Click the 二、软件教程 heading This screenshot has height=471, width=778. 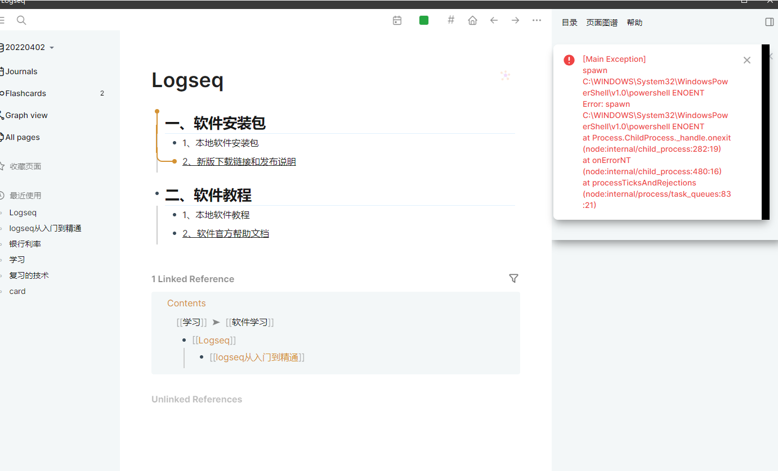[208, 195]
